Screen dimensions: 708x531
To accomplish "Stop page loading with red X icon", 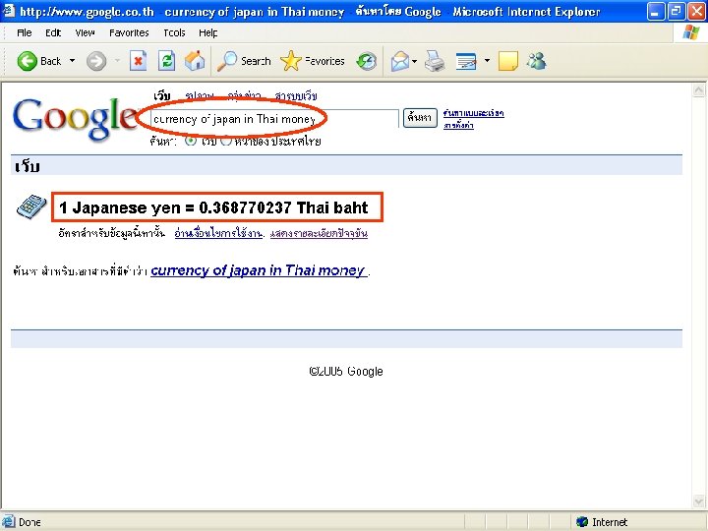I will click(139, 61).
